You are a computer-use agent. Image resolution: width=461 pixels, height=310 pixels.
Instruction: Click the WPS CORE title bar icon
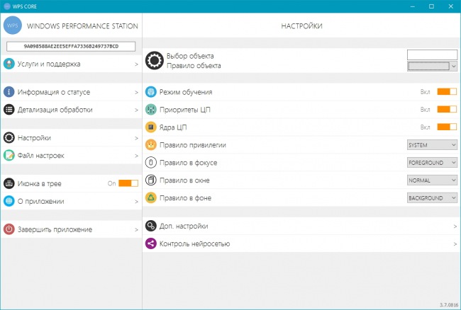7,6
